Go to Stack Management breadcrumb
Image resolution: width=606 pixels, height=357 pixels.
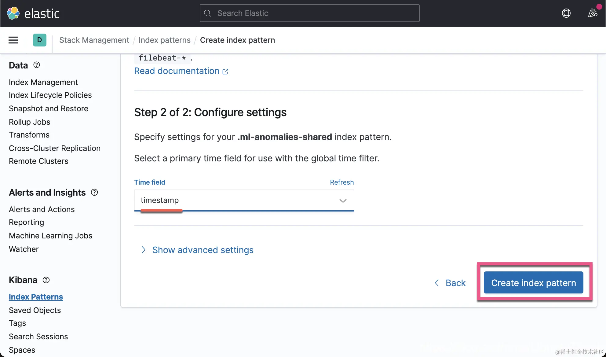tap(94, 40)
